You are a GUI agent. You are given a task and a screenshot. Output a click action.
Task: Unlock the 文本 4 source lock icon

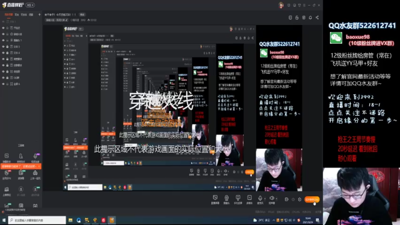[x=7, y=52]
